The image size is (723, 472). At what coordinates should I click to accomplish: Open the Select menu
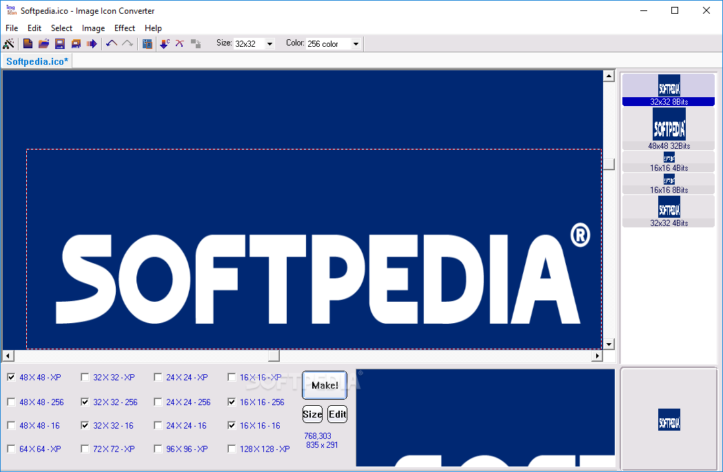pyautogui.click(x=61, y=28)
